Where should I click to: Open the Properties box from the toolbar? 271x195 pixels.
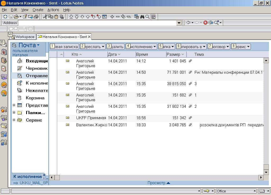[5, 17]
